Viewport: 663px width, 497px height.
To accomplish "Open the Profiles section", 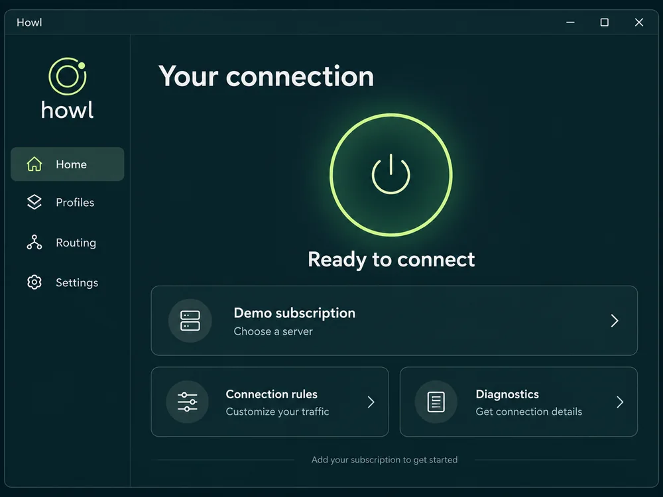I will pos(67,202).
